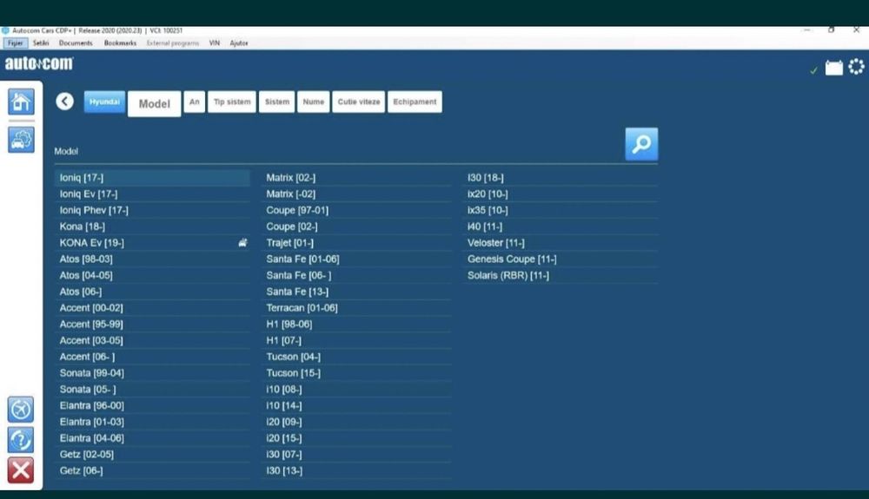The image size is (869, 499).
Task: Select the Model breadcrumb tab
Action: pos(154,103)
